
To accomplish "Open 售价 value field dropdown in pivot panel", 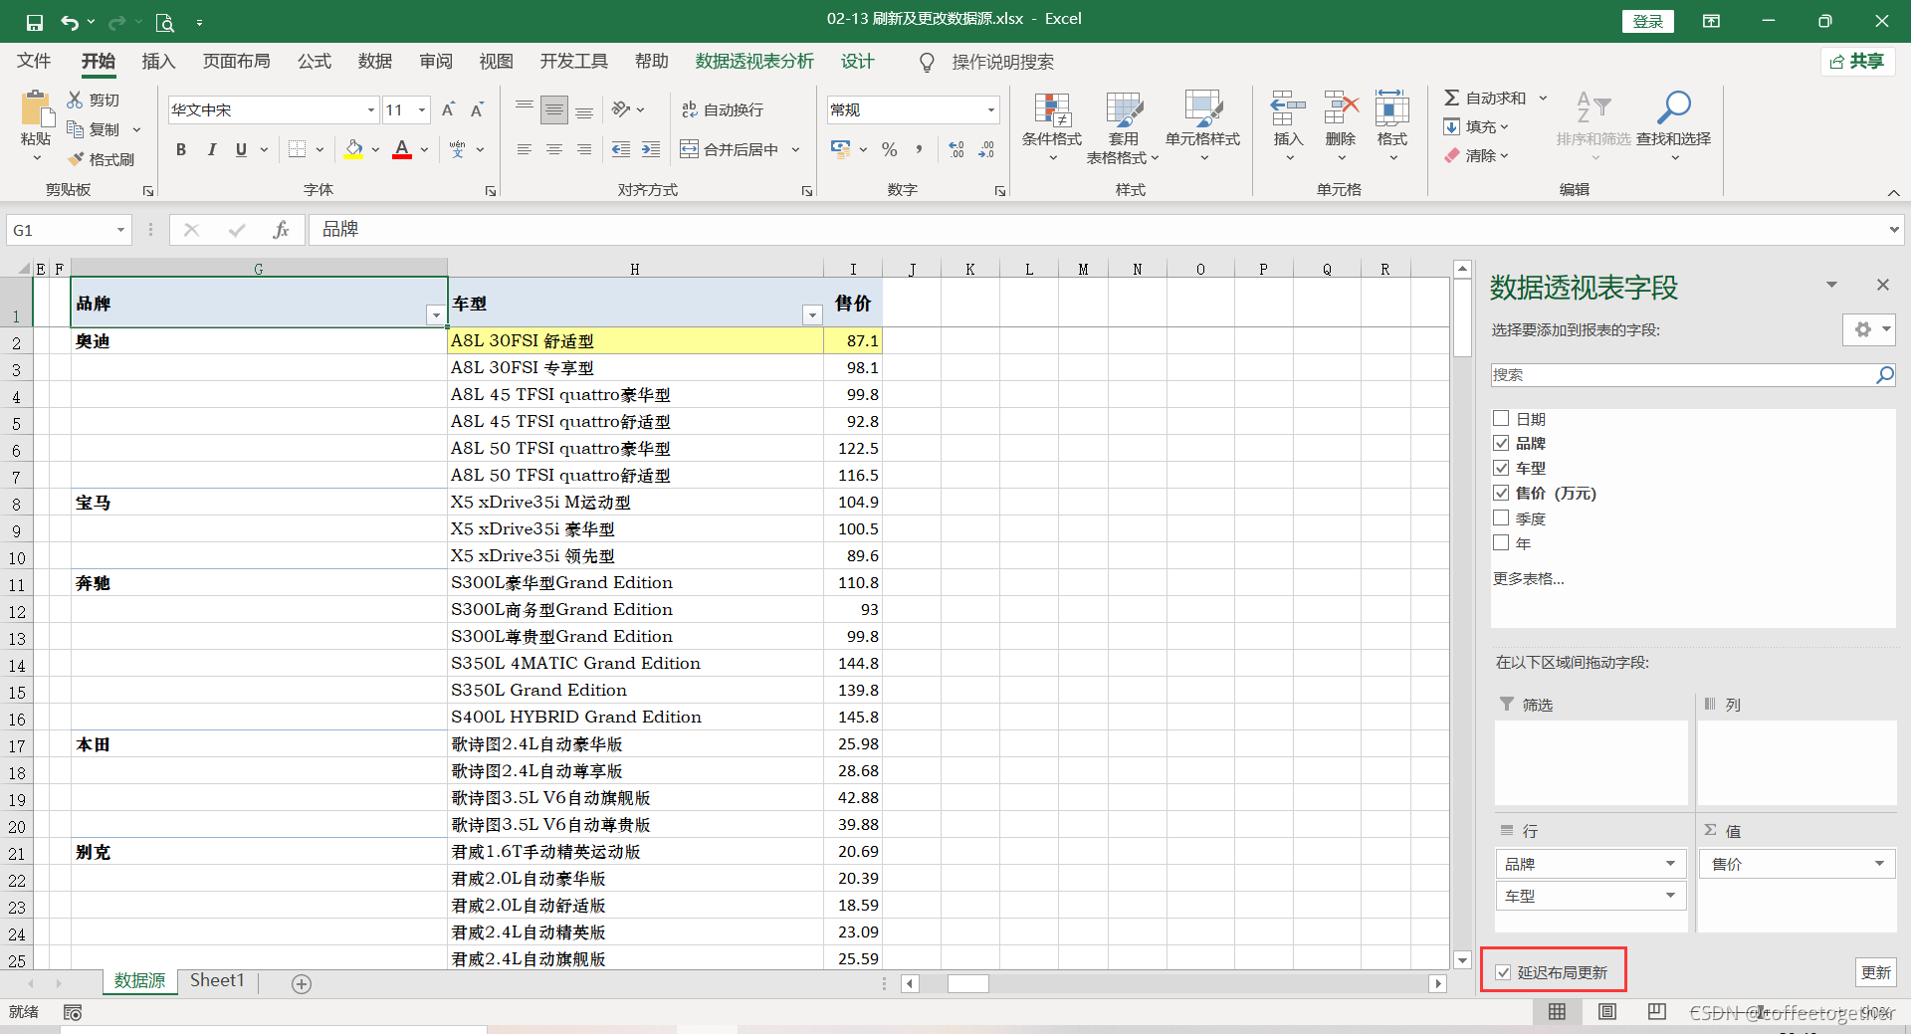I will click(x=1878, y=864).
